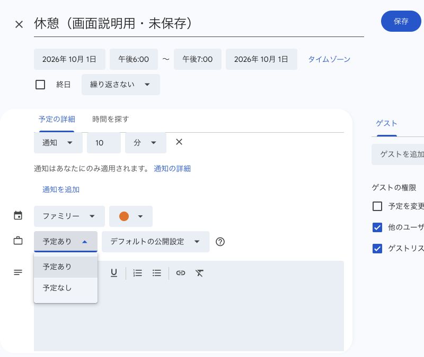Uncheck the 他のユーザー guest permission box
The height and width of the screenshot is (357, 424).
click(x=377, y=227)
